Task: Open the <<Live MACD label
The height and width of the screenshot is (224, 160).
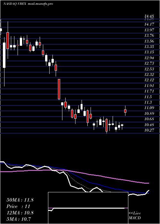Action: pyautogui.click(x=135, y=215)
